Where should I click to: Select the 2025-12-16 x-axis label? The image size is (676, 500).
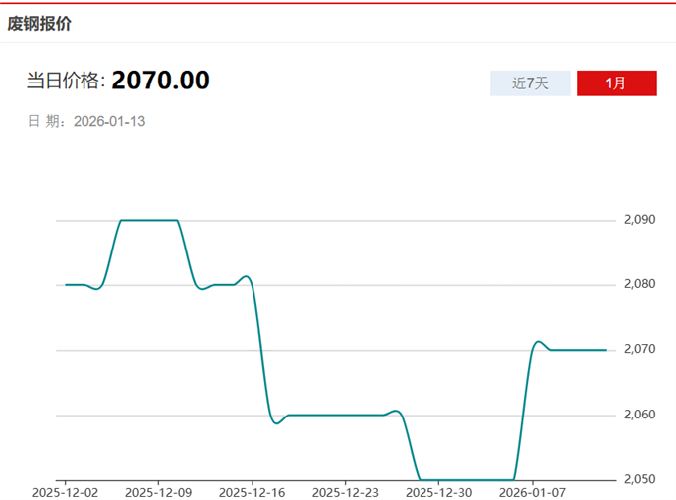252,492
